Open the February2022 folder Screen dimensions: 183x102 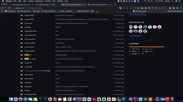(x=30, y=43)
